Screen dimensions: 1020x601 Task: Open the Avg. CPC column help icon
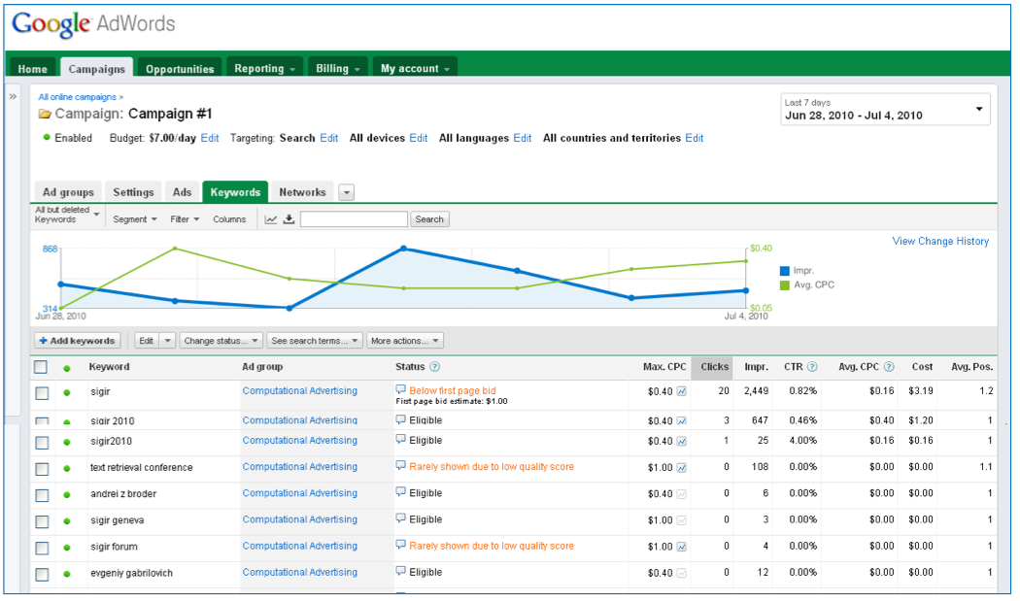889,367
